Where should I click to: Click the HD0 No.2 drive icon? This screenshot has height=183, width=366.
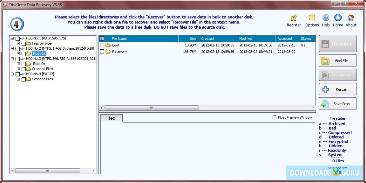point(23,48)
